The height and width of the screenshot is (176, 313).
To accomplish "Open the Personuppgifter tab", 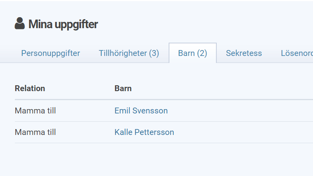I will tap(50, 53).
